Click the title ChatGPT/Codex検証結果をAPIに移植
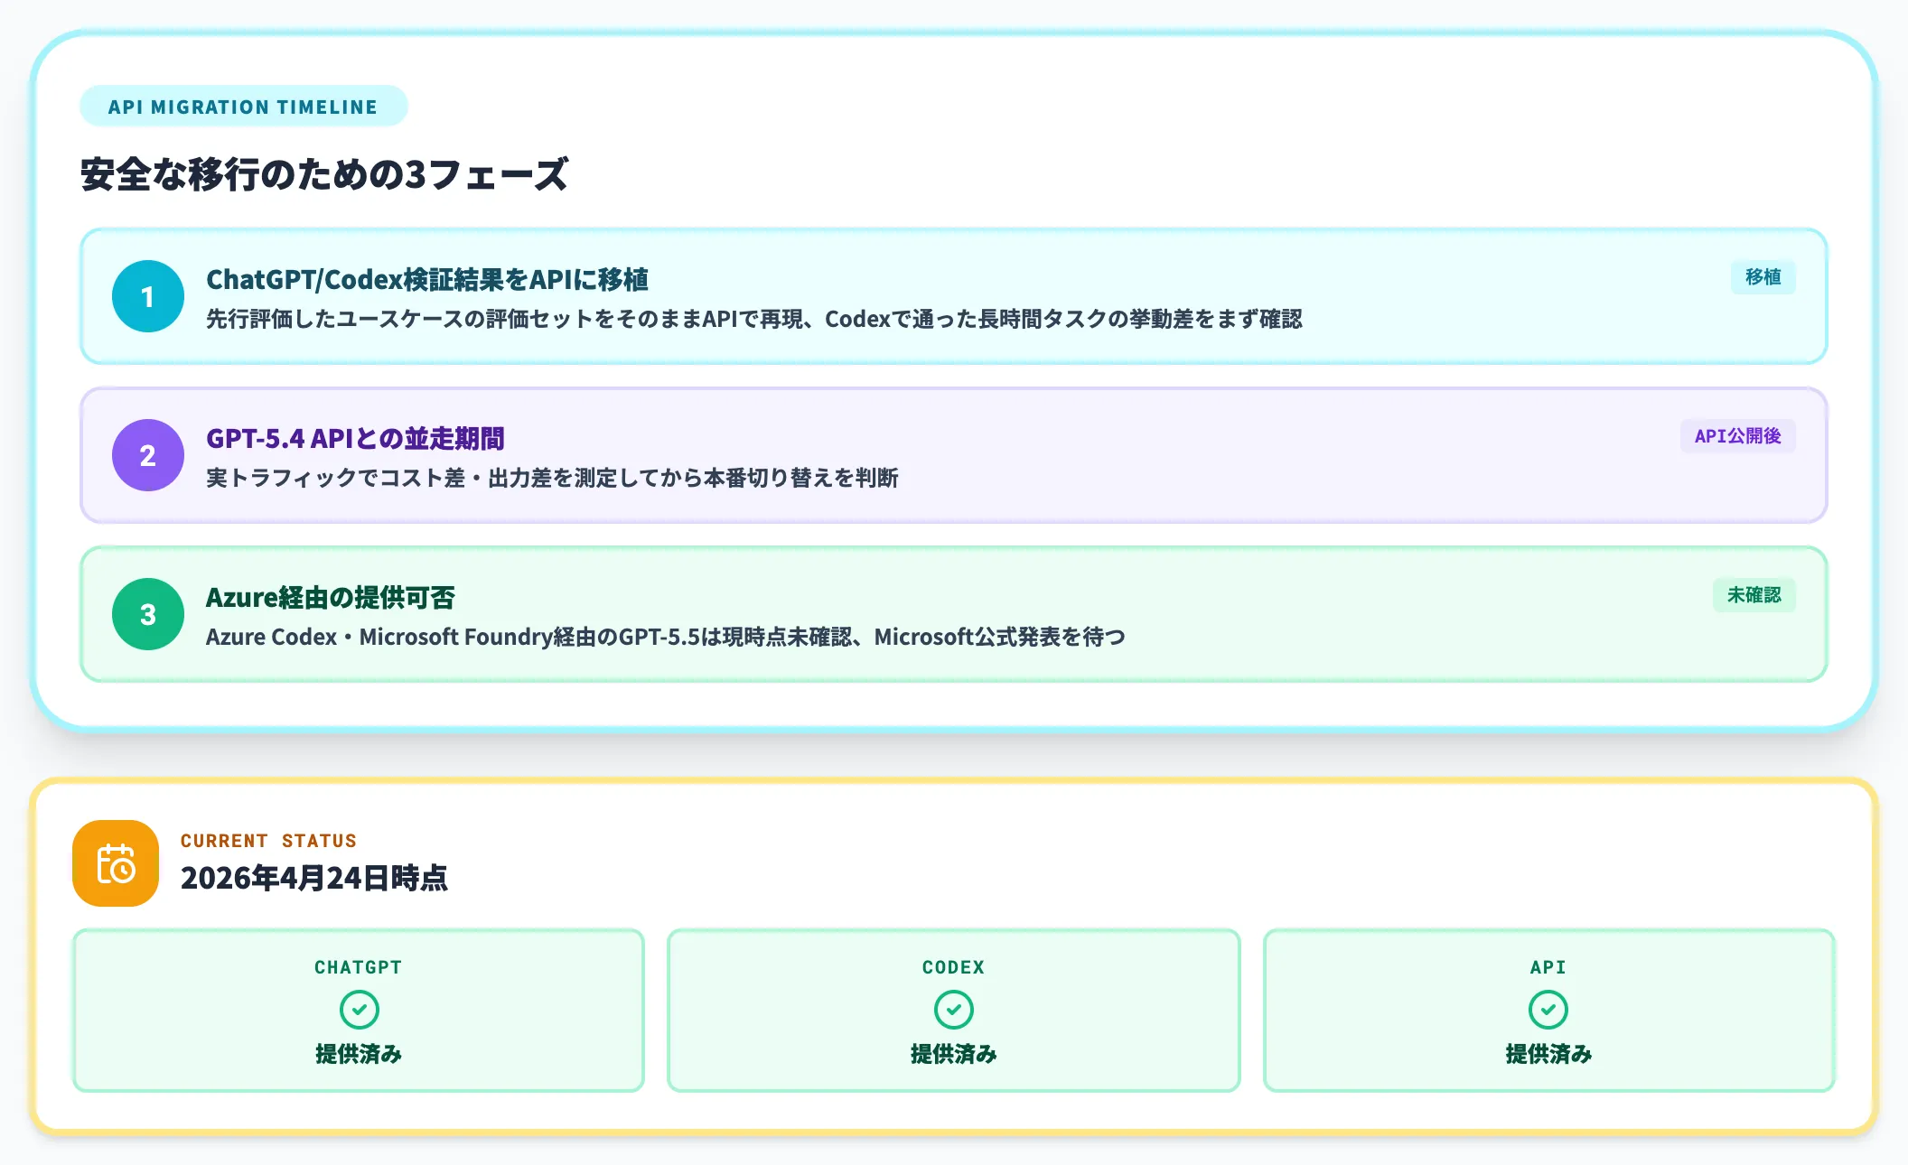 tap(427, 279)
